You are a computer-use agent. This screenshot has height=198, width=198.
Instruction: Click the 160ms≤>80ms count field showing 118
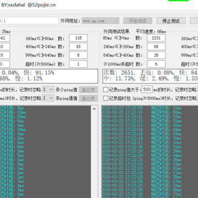tap(78, 38)
